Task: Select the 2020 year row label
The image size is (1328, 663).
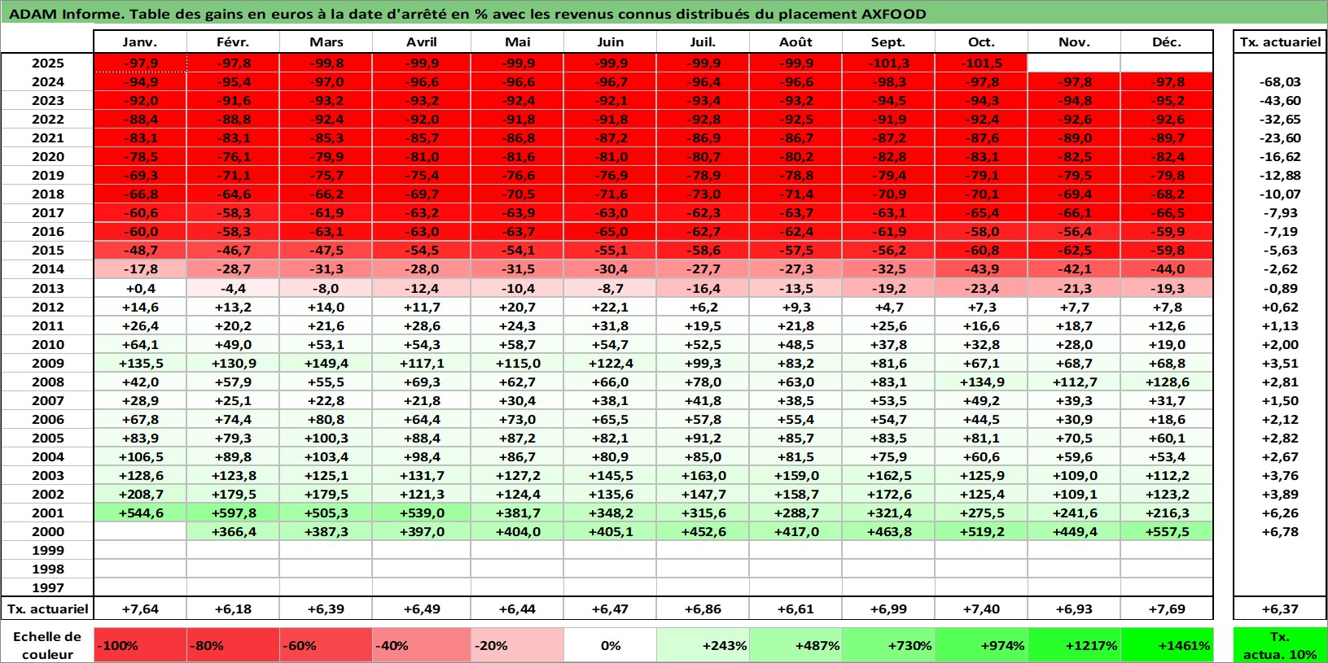Action: pos(47,156)
